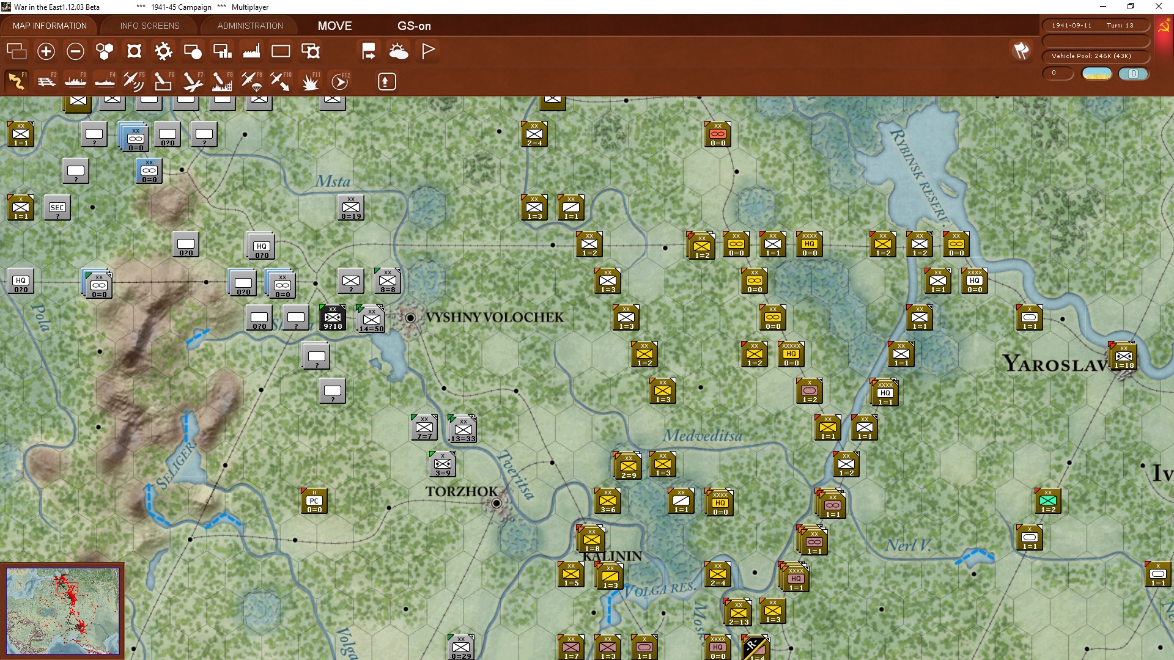Screen dimensions: 1174x660
Task: Select the 1=7 unit at bottom
Action: [571, 648]
